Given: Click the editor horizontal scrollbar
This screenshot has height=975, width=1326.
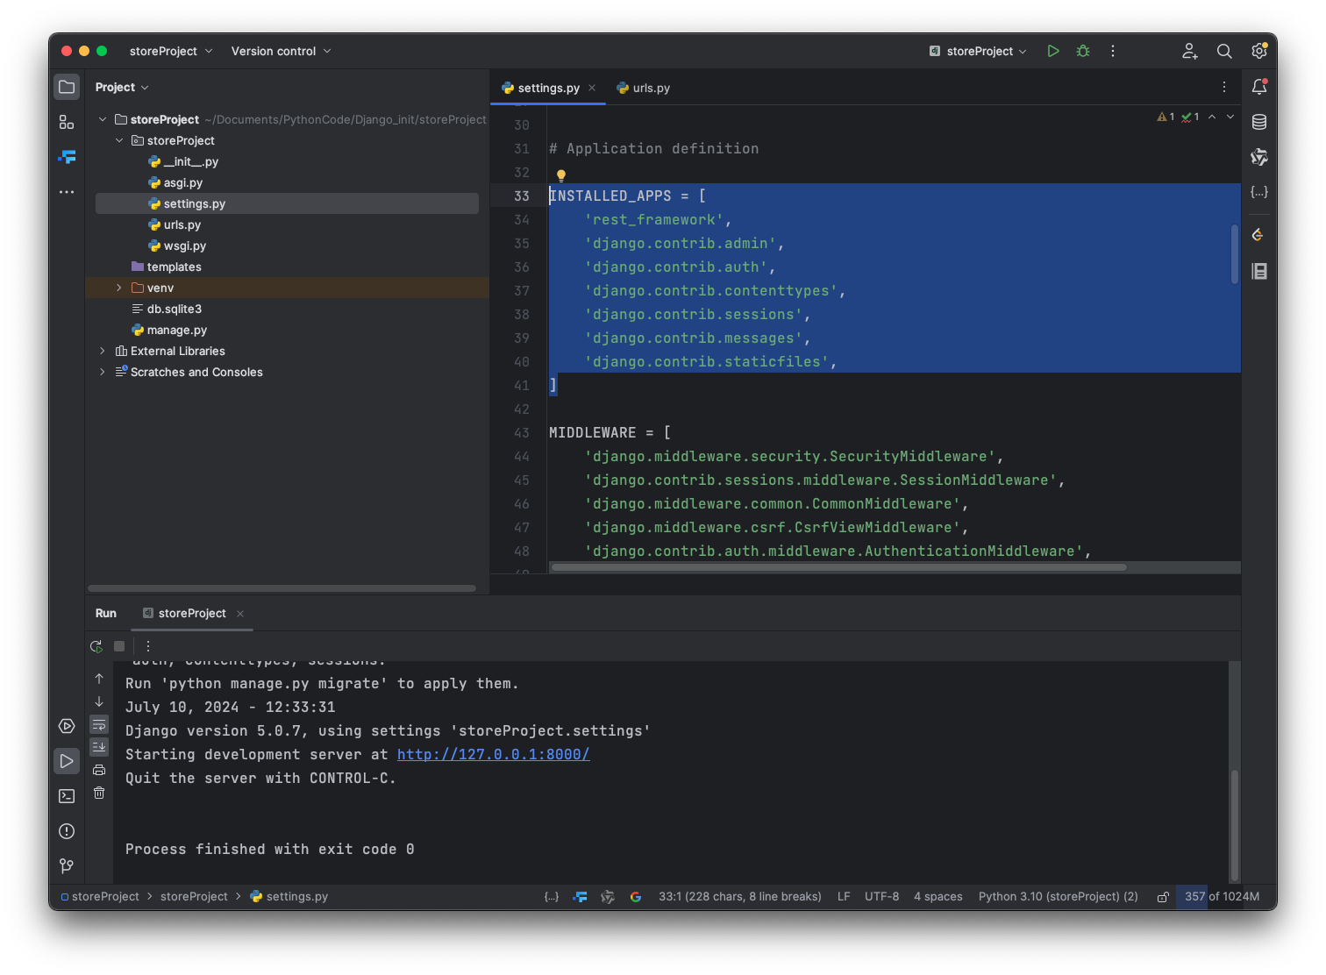Looking at the screenshot, I should [x=838, y=567].
